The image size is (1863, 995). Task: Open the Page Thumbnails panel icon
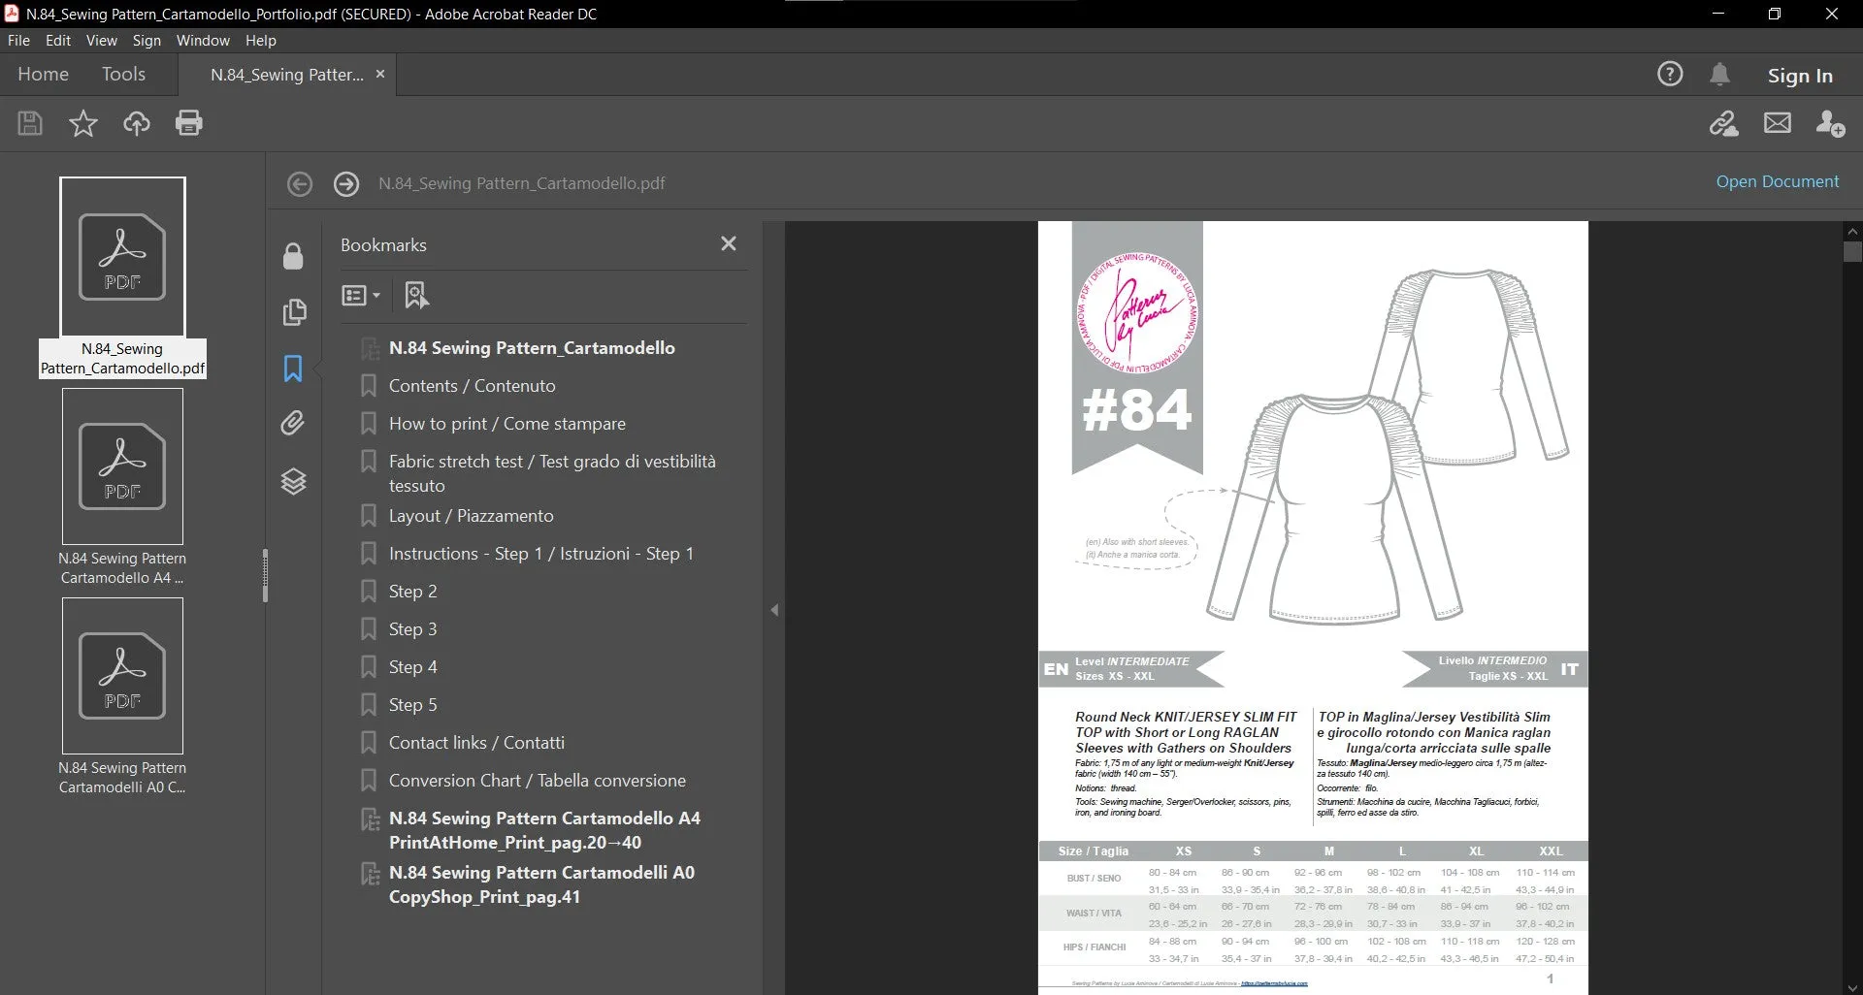point(293,312)
